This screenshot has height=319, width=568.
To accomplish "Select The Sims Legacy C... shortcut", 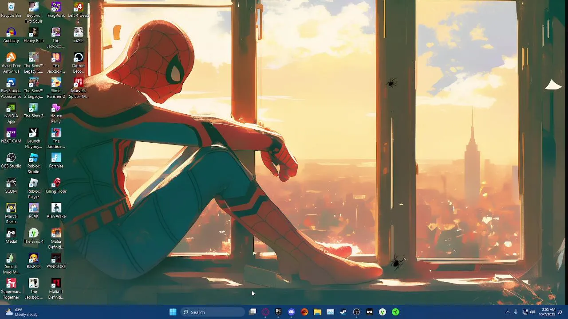I will [x=34, y=63].
